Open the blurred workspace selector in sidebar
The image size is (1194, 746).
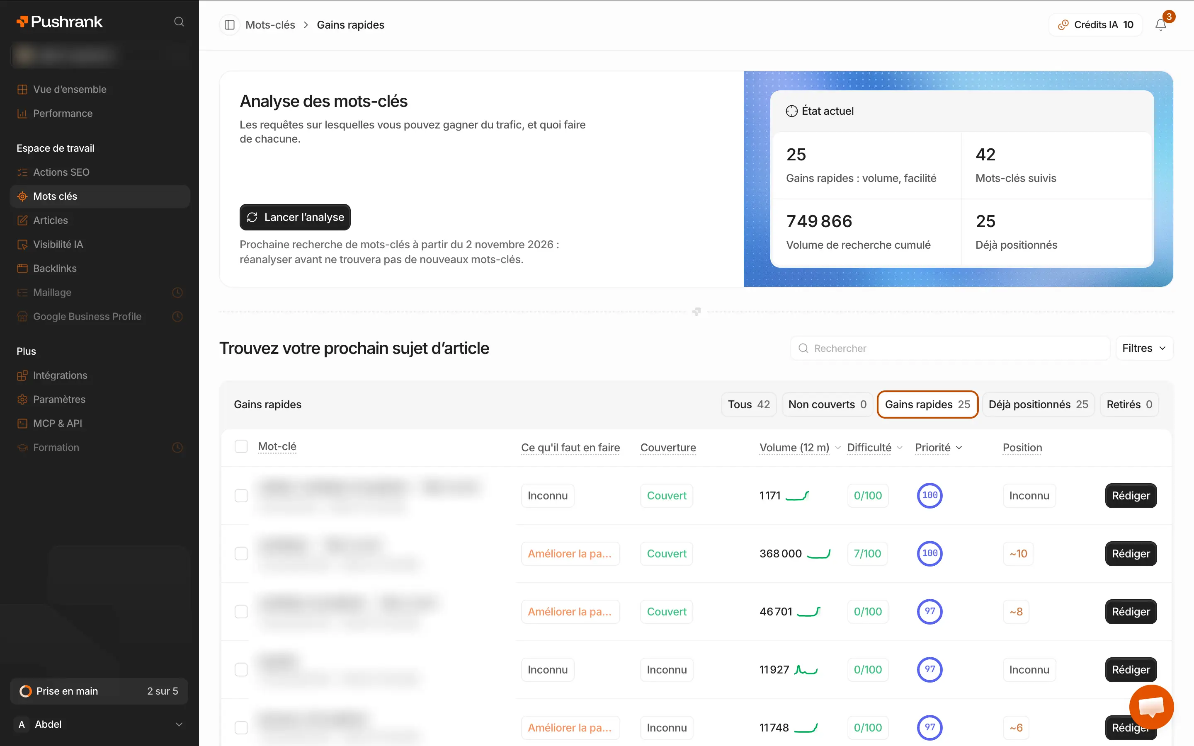coord(99,55)
